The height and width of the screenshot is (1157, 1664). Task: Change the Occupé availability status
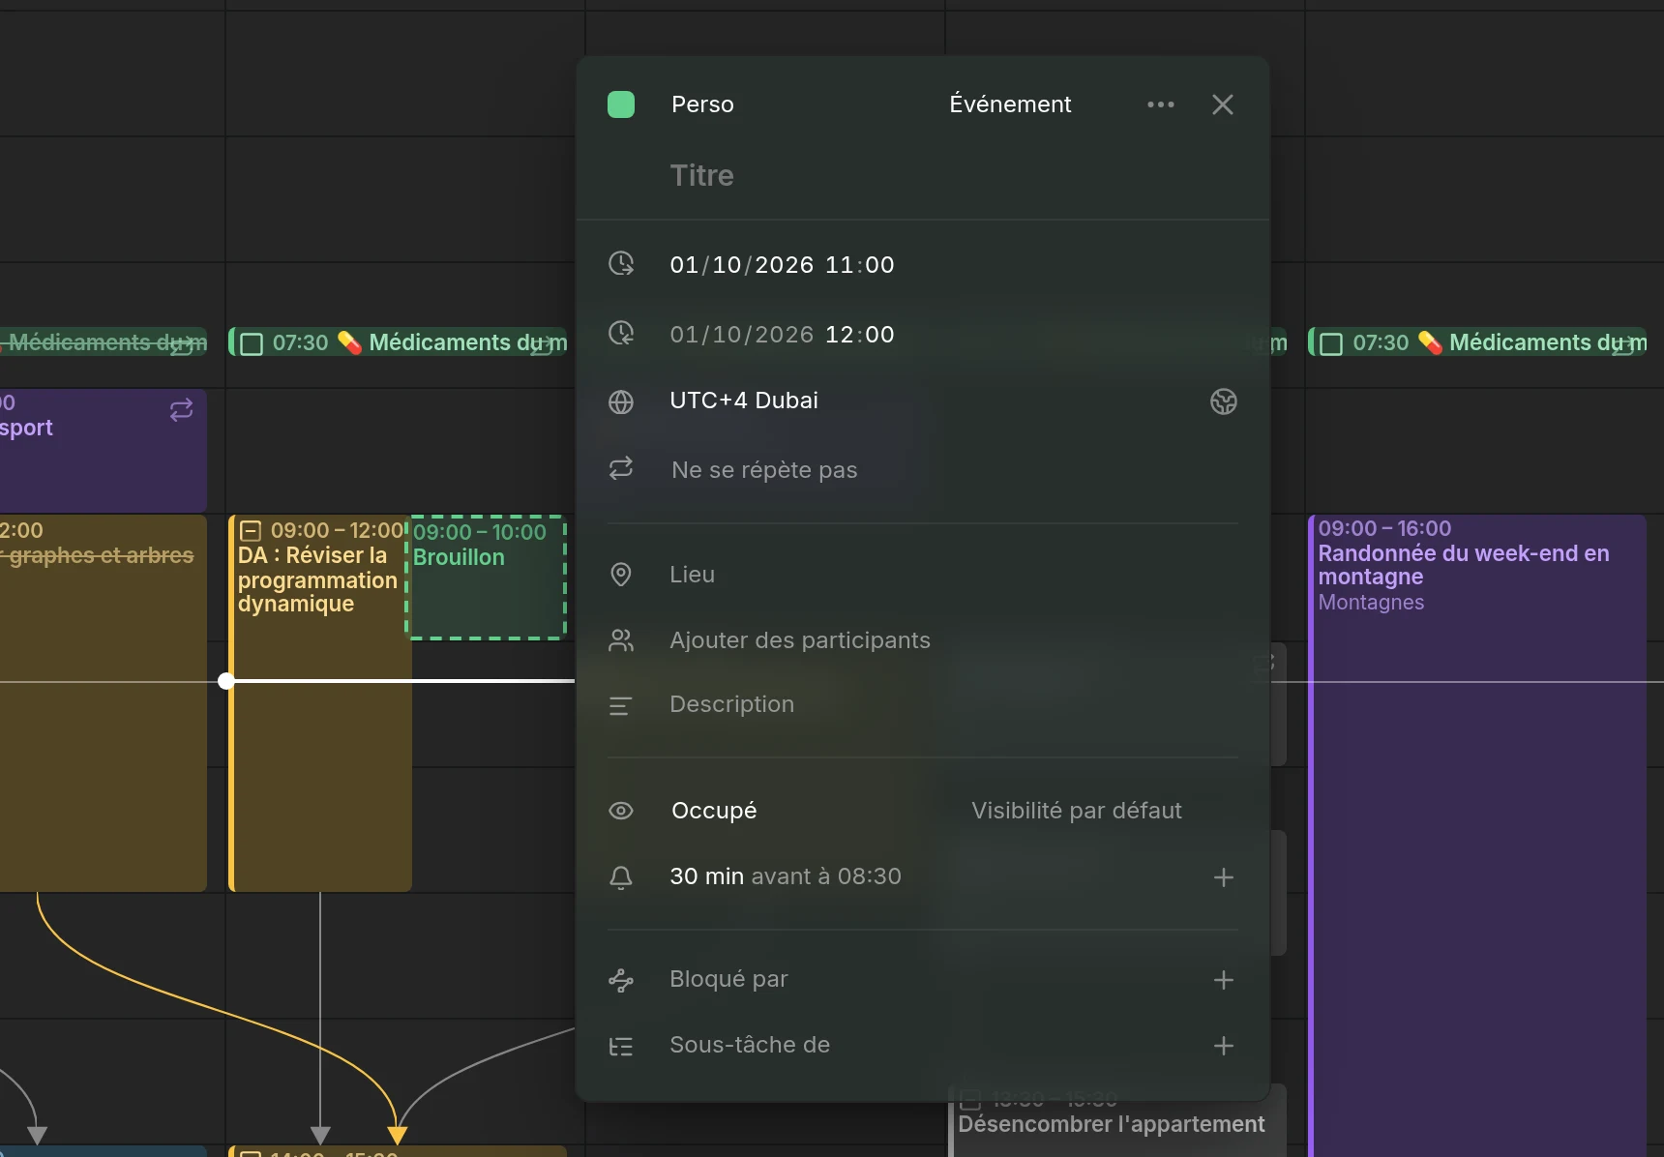click(714, 811)
